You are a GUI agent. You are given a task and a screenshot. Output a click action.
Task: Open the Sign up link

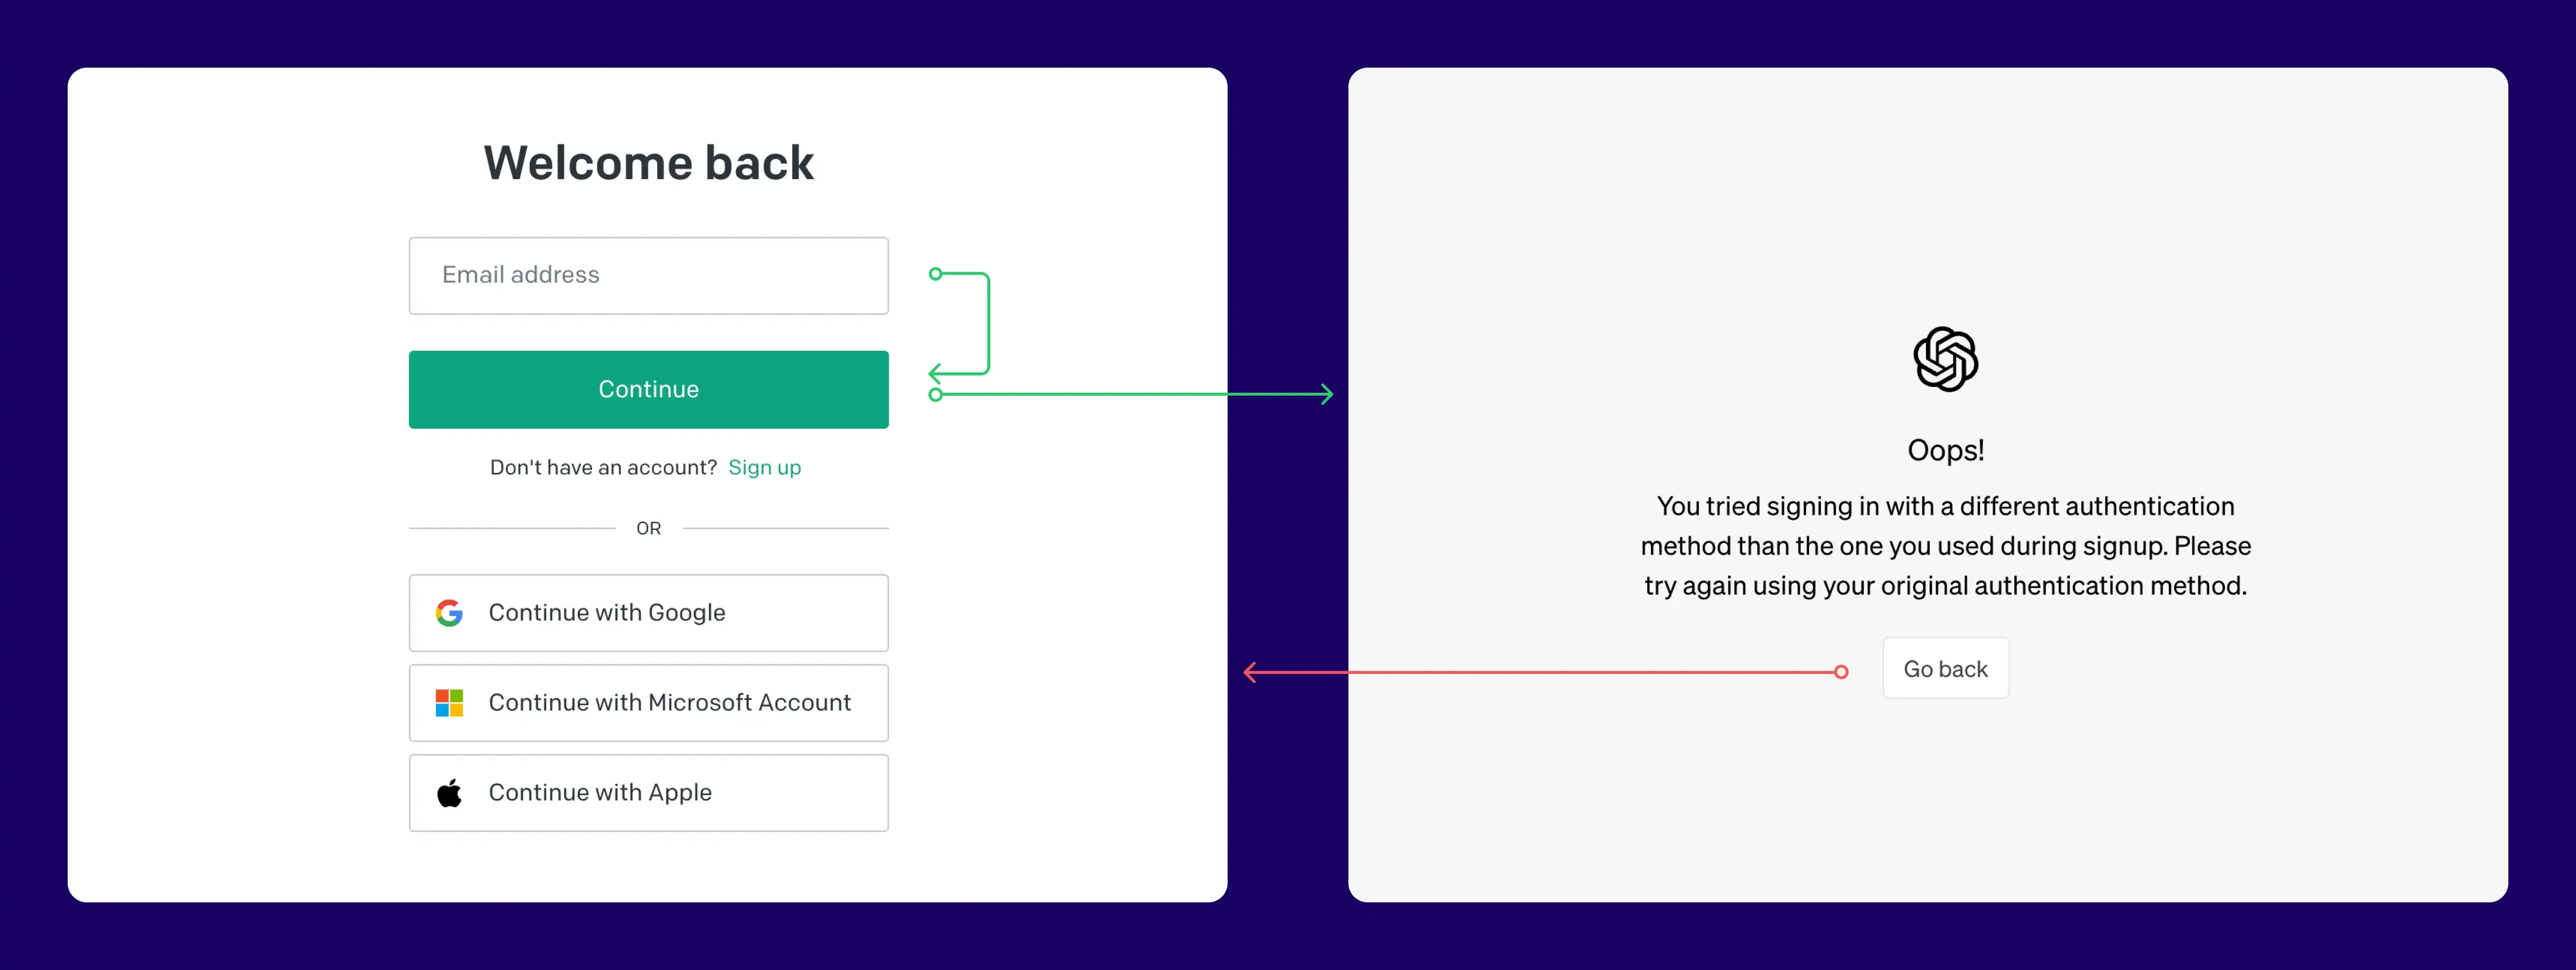coord(764,467)
